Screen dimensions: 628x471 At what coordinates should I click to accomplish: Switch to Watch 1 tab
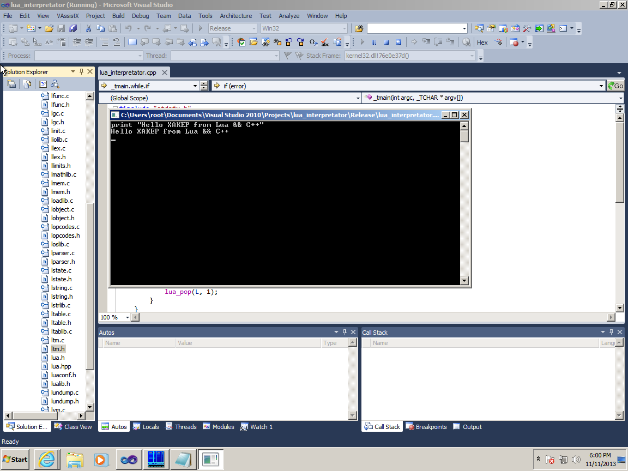point(256,426)
